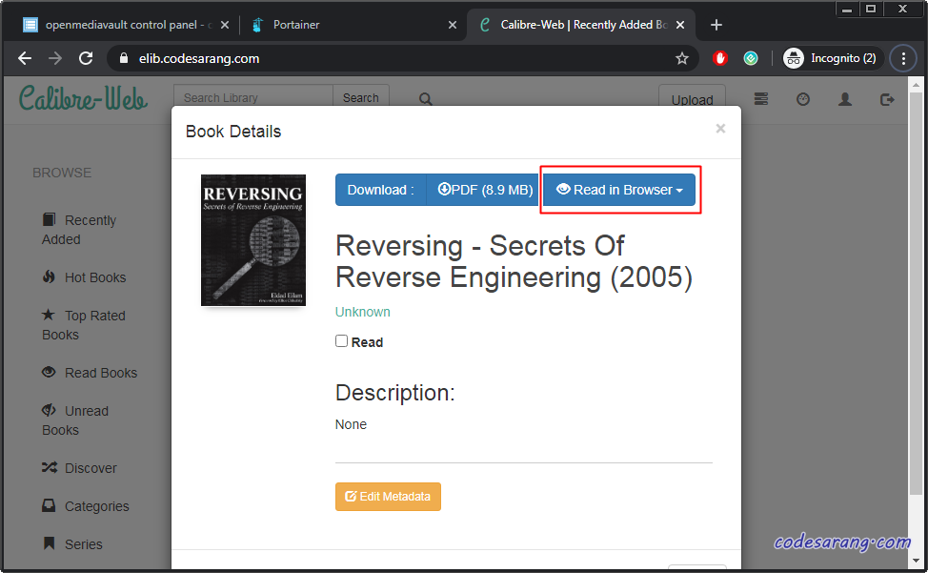
Task: Open the Read in Browser dropdown
Action: click(x=619, y=190)
